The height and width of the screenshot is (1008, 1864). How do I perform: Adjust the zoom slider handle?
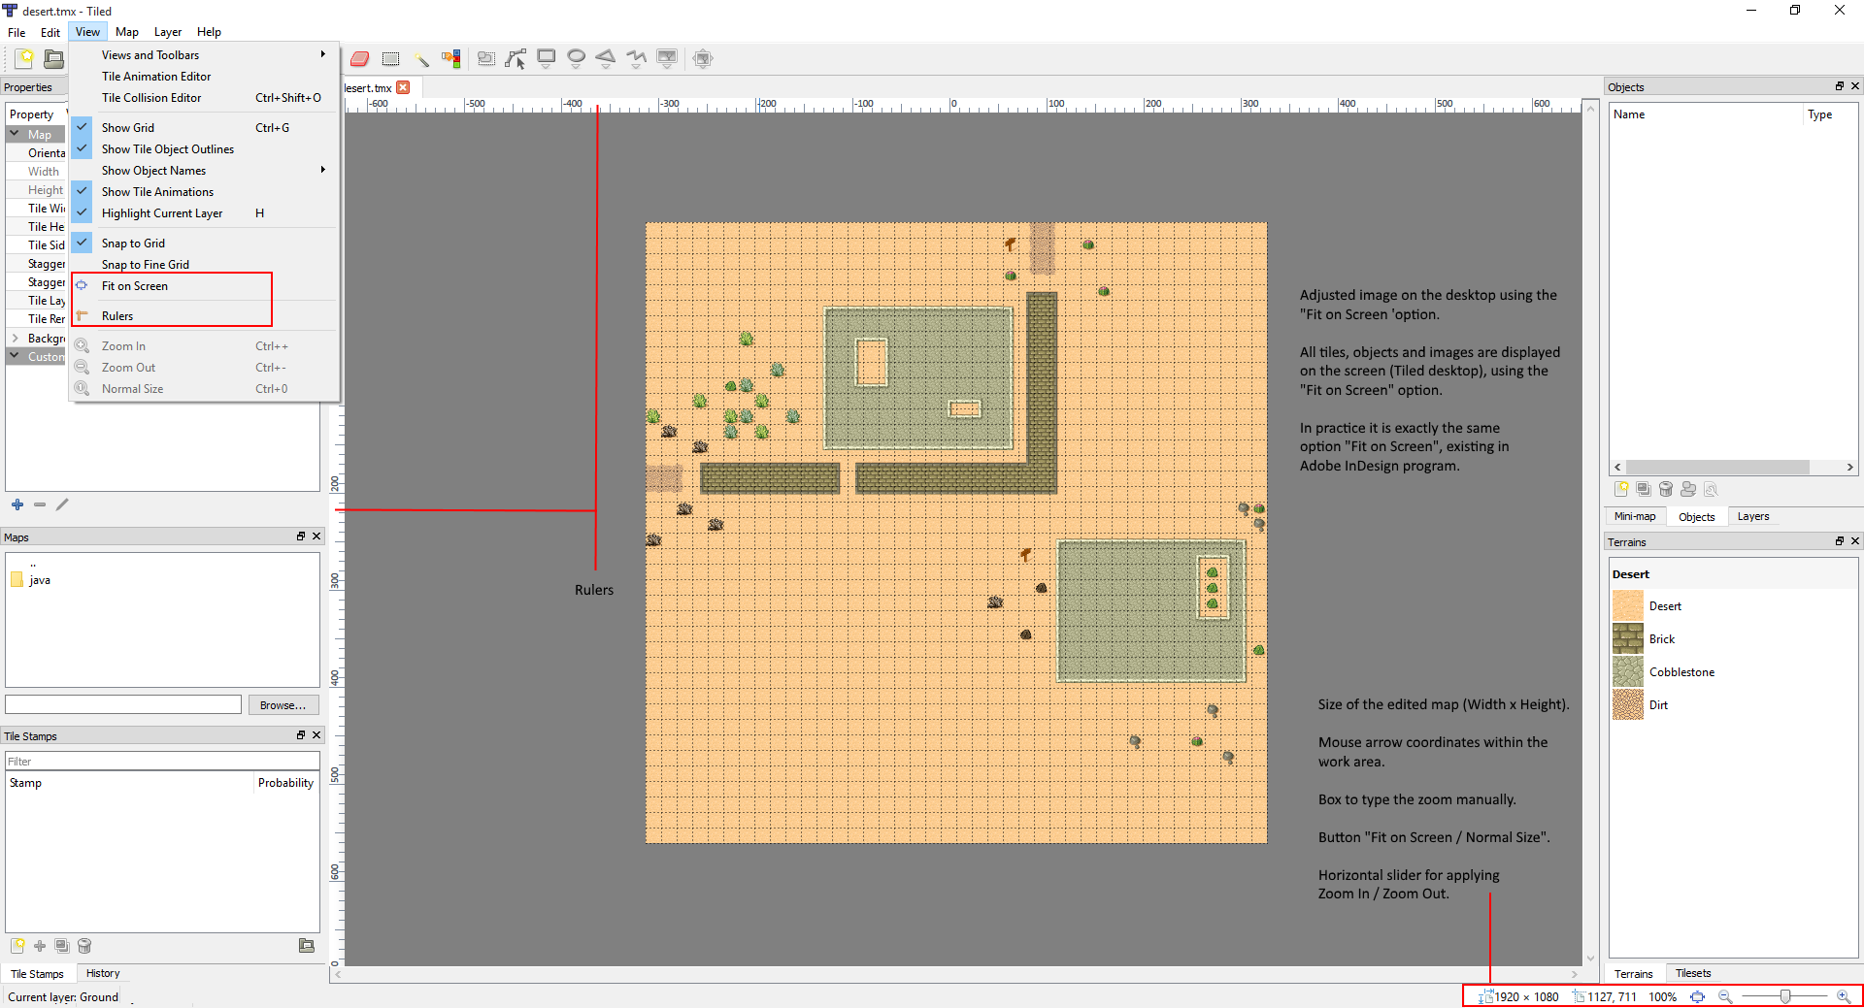1784,996
